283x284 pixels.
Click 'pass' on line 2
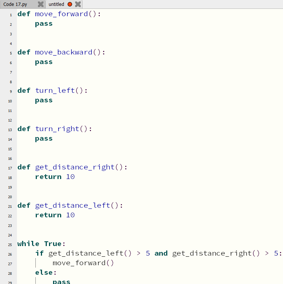tap(43, 24)
